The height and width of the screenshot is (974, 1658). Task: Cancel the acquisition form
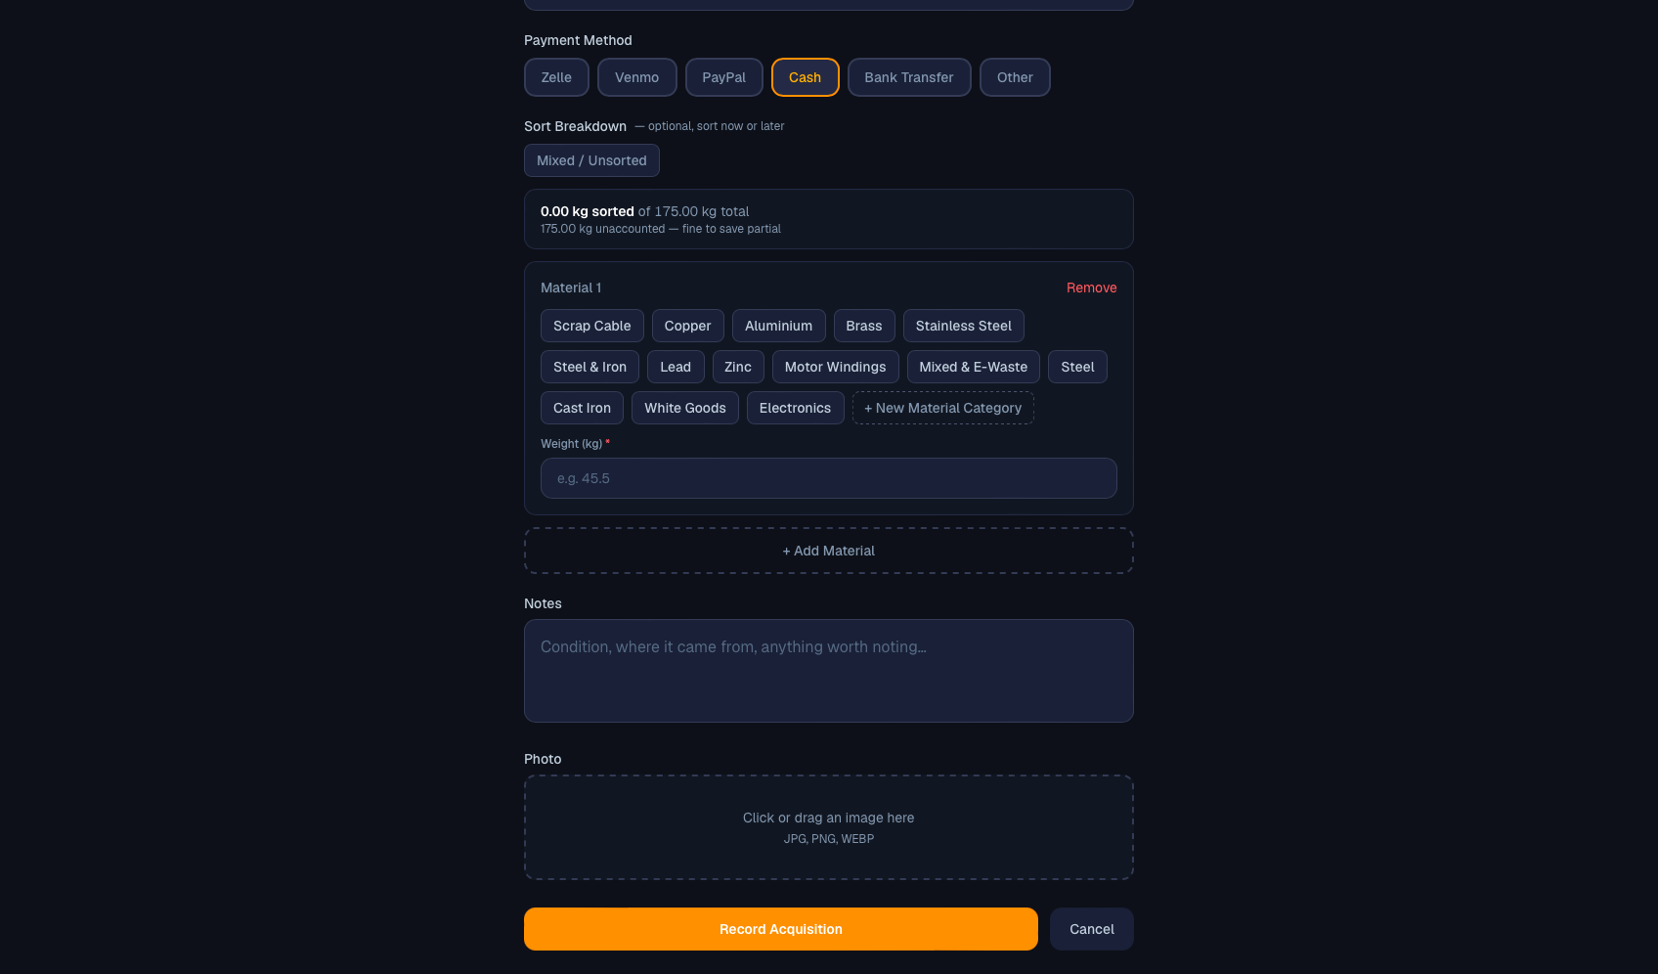(1091, 929)
